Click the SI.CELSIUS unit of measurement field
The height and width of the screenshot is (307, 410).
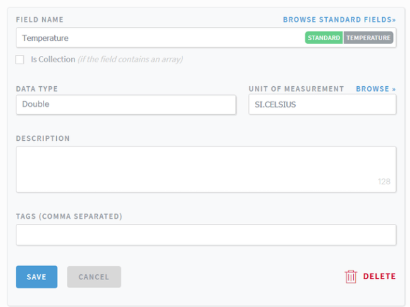[322, 104]
